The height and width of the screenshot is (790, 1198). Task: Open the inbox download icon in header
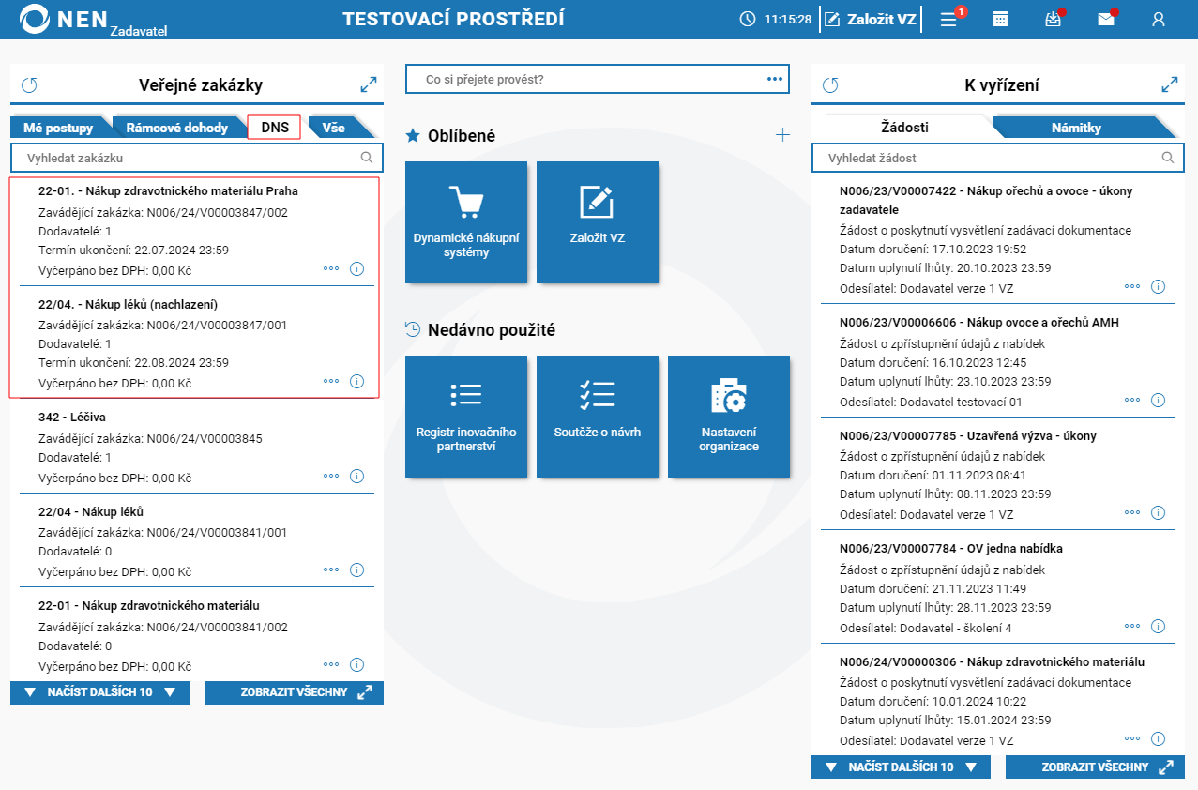click(x=1054, y=19)
